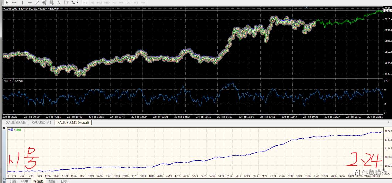Click the 23 Feb 16:07 time label
Image resolution: width=392 pixels, height=183 pixels.
pos(225,117)
